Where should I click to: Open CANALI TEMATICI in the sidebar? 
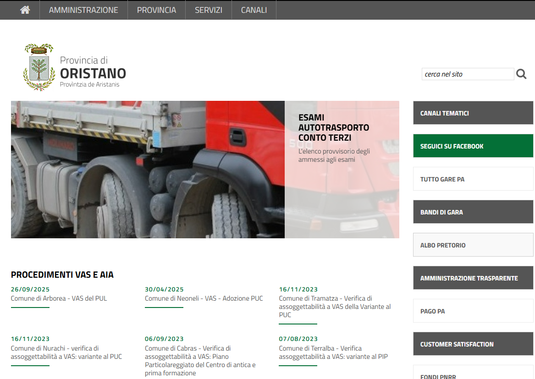473,113
